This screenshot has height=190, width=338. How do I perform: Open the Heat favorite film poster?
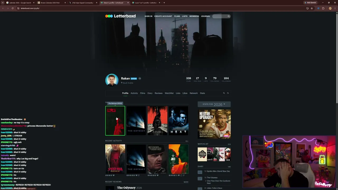pyautogui.click(x=179, y=121)
